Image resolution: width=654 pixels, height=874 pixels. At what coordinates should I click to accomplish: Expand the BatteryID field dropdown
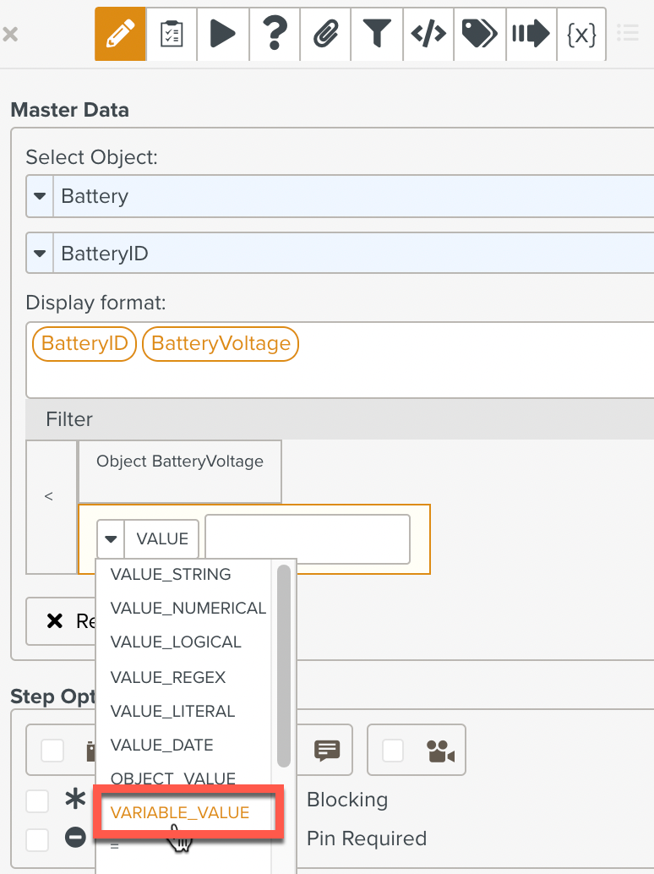[x=40, y=254]
